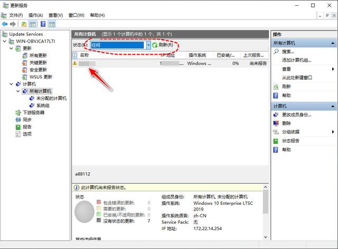The height and width of the screenshot is (249, 338).
Task: Select the 同步 node in the tree
Action: tap(27, 119)
